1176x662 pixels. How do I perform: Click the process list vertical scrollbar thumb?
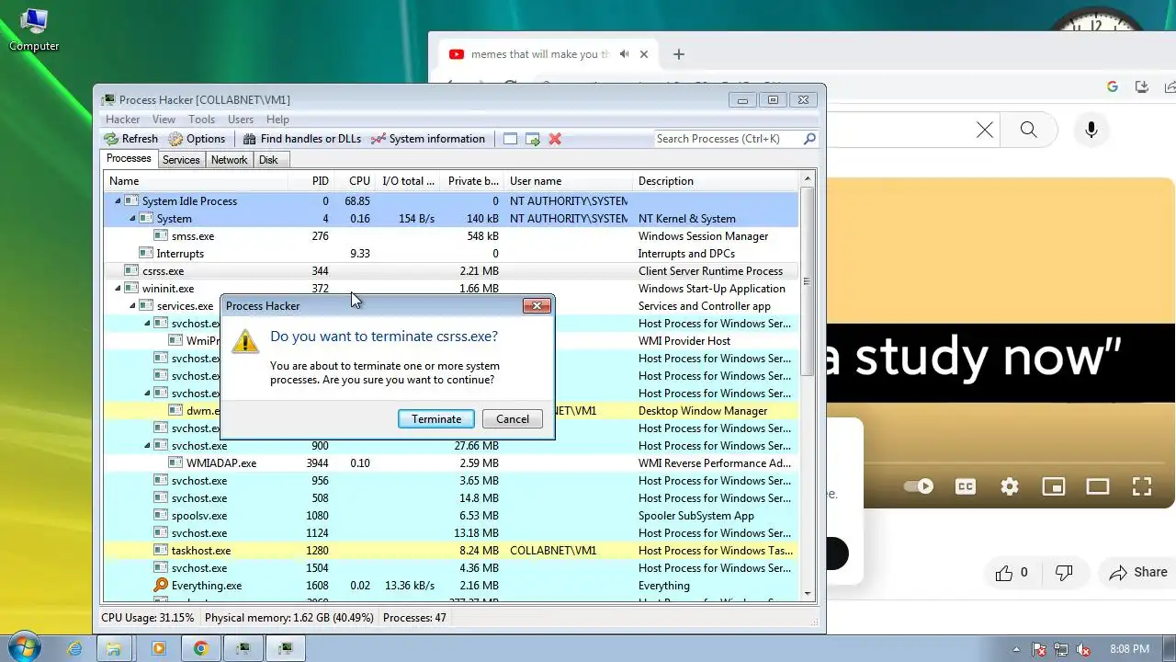(x=808, y=280)
